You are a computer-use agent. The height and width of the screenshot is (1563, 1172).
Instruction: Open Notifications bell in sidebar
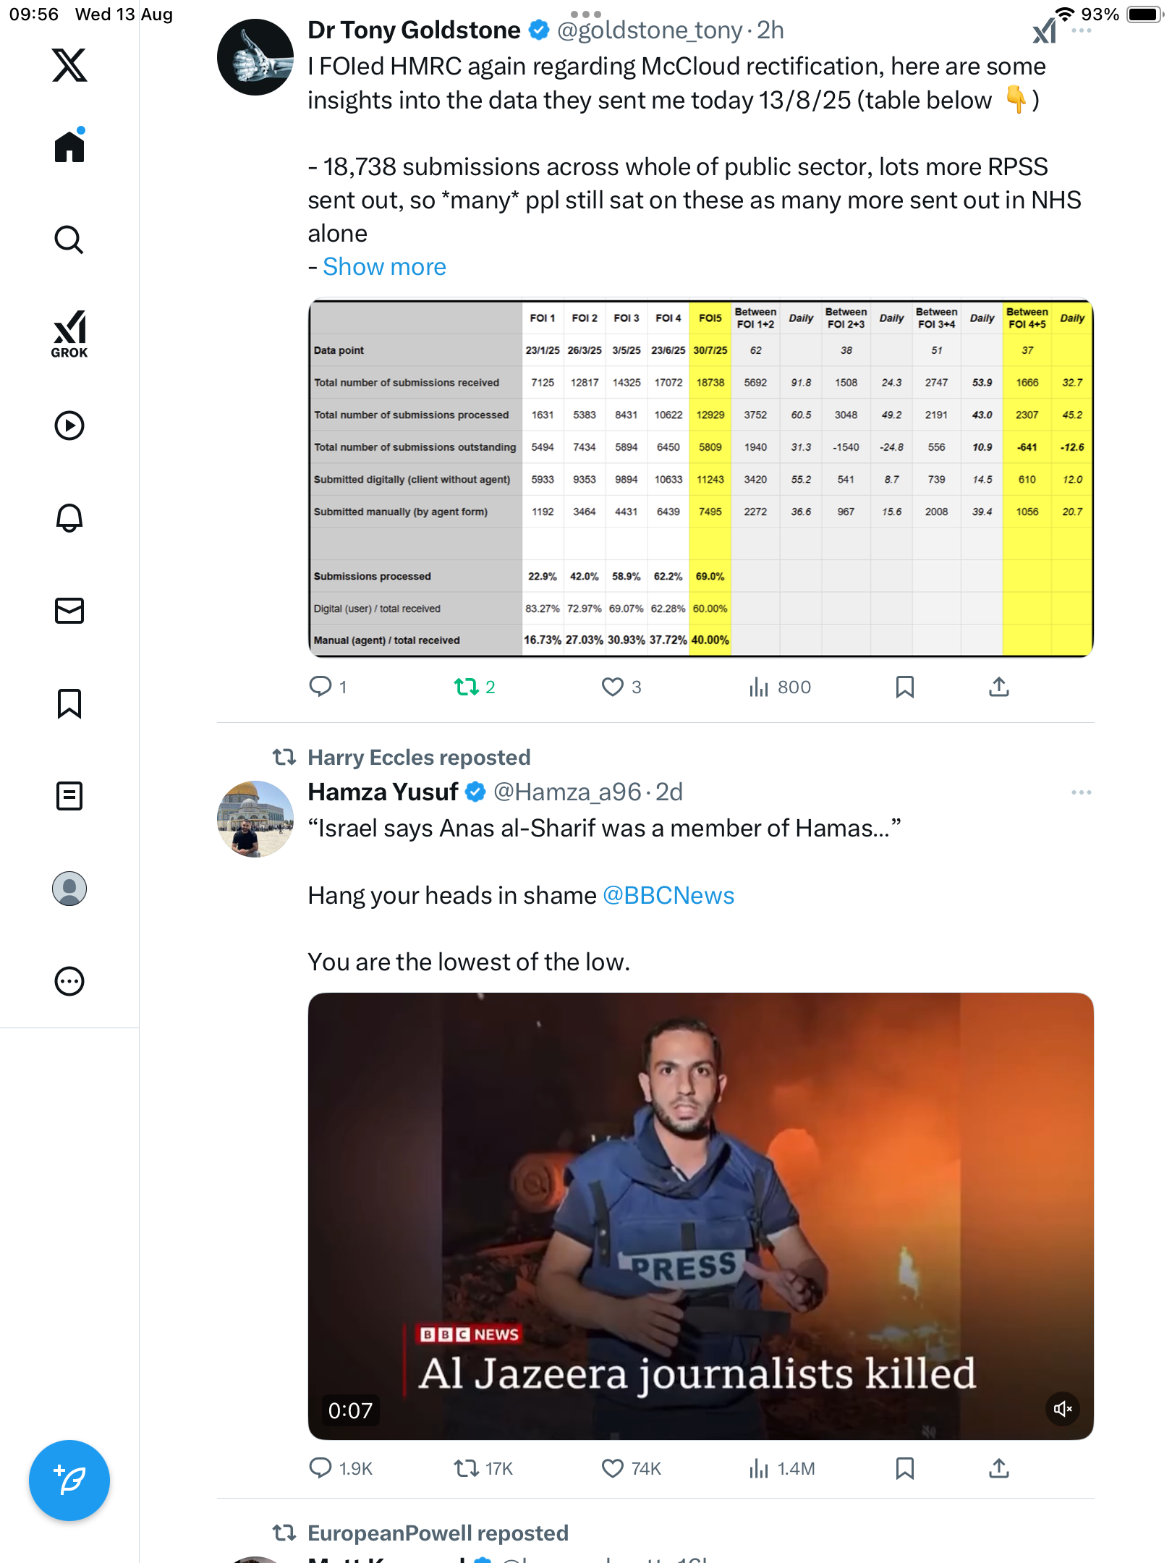coord(69,518)
